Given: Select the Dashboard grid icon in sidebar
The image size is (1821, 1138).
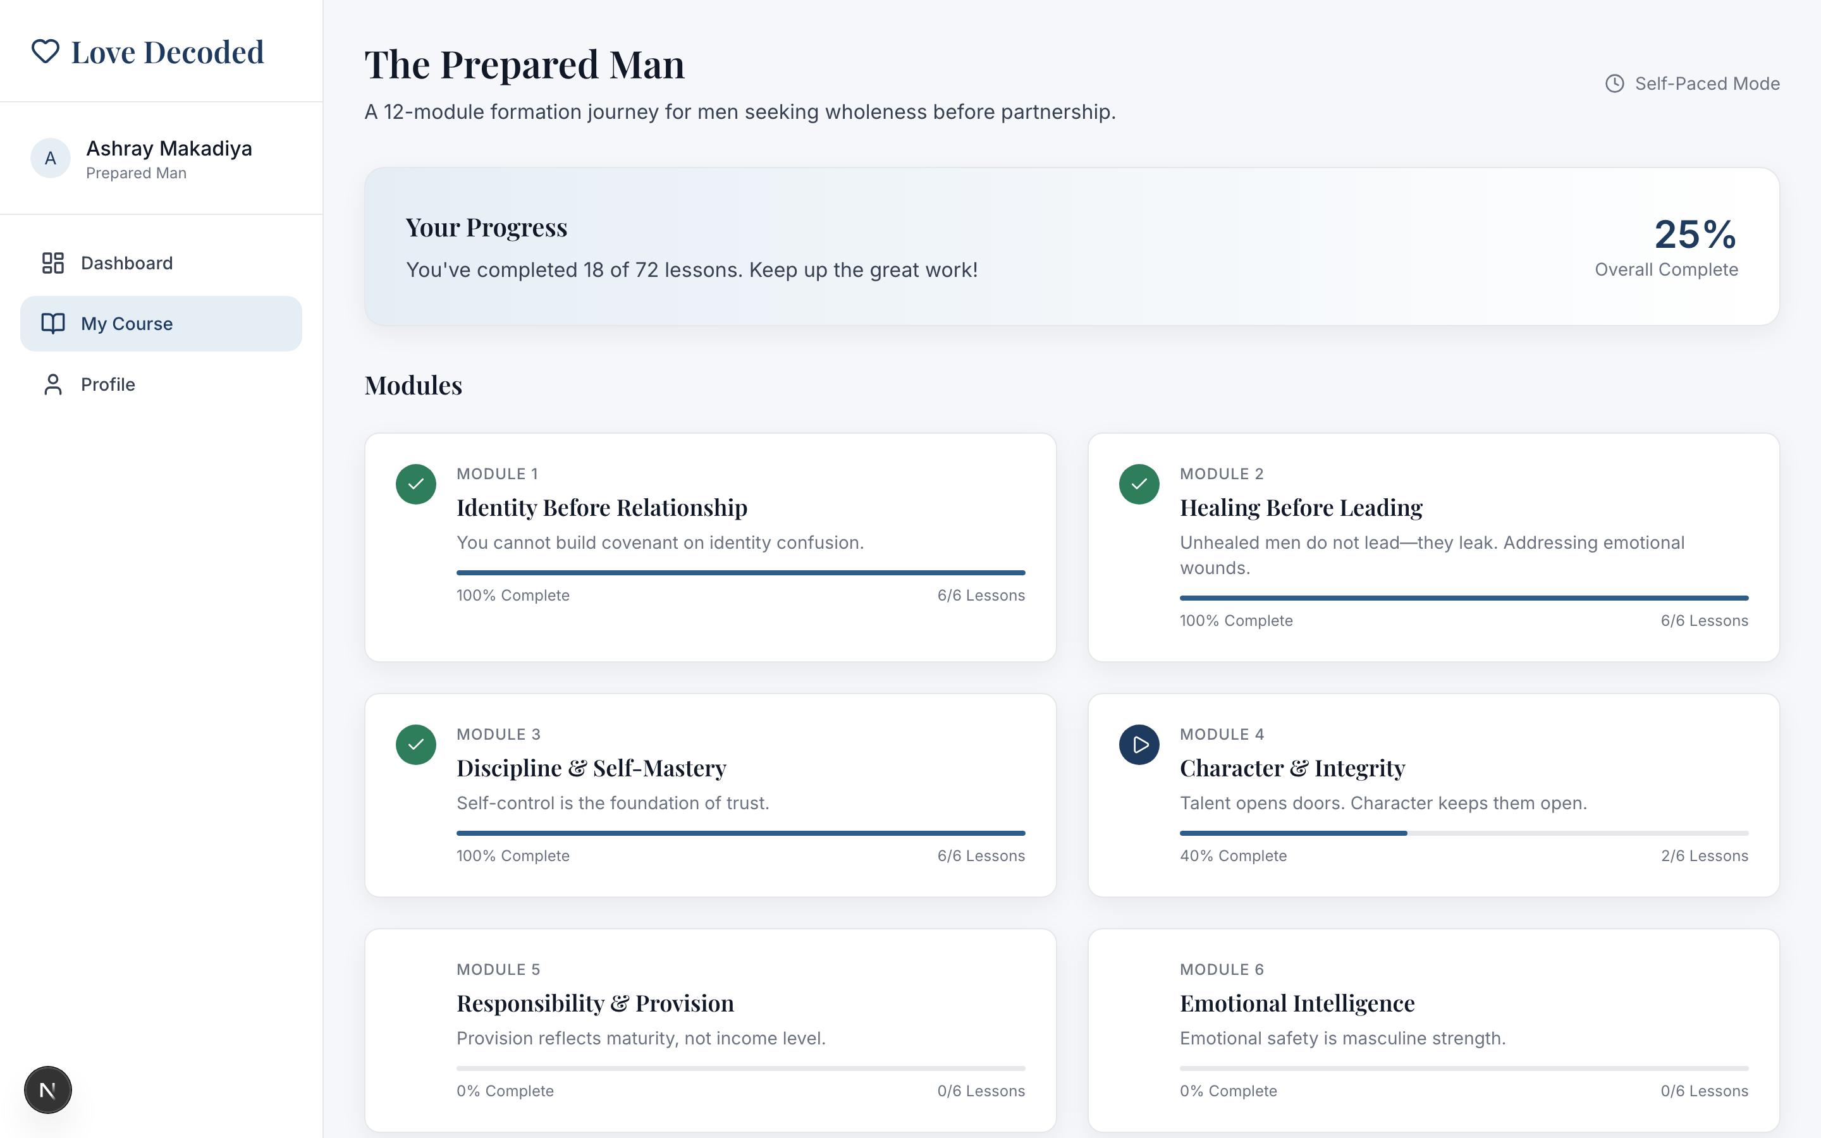Looking at the screenshot, I should click(52, 262).
